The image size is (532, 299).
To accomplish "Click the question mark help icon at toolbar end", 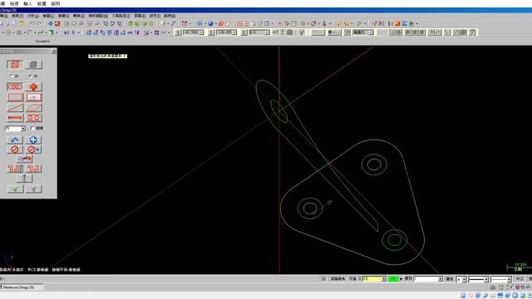I will [472, 32].
